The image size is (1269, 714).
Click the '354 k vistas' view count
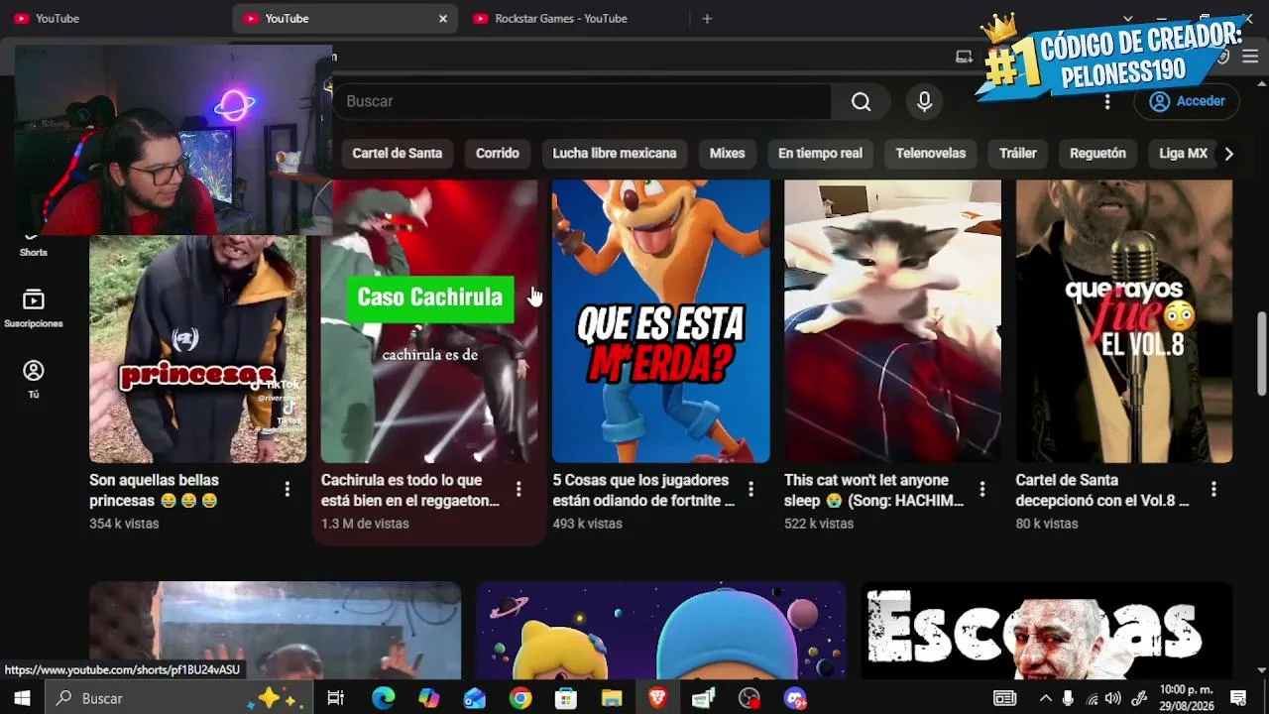point(124,524)
